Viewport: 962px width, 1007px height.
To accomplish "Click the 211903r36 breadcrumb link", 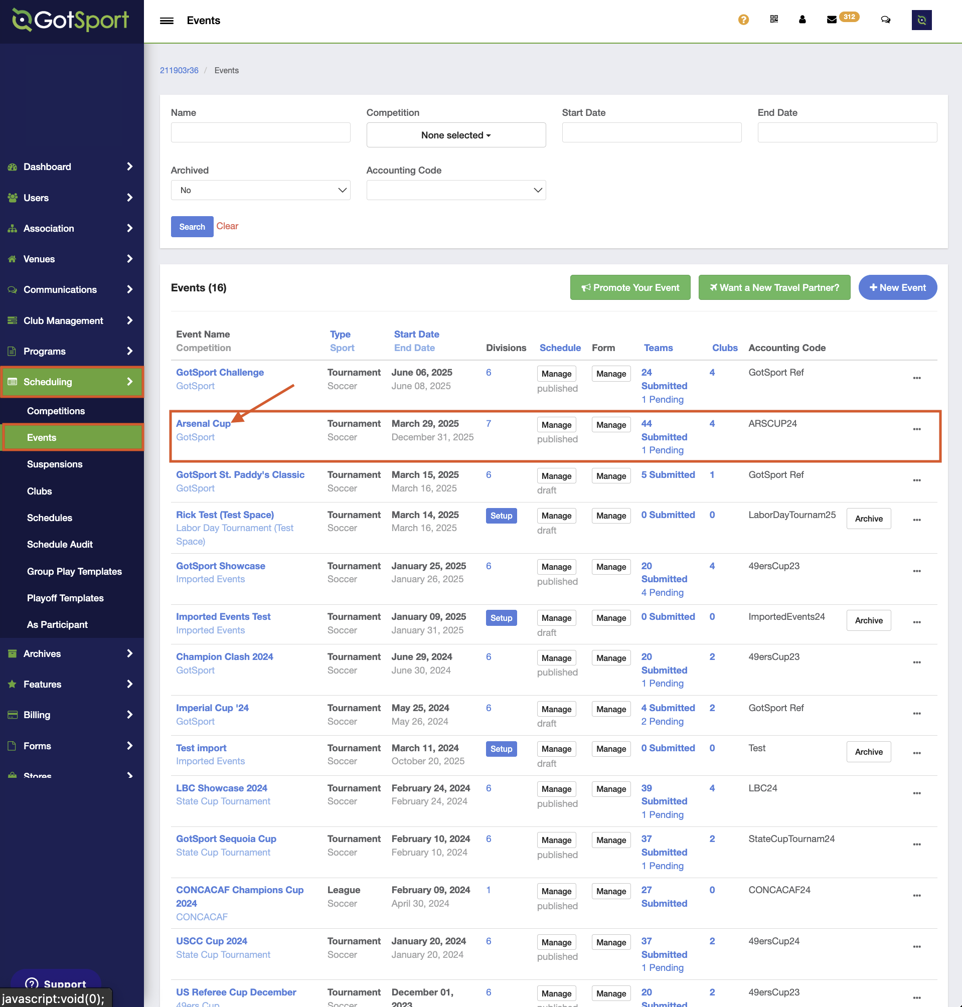I will [x=179, y=70].
